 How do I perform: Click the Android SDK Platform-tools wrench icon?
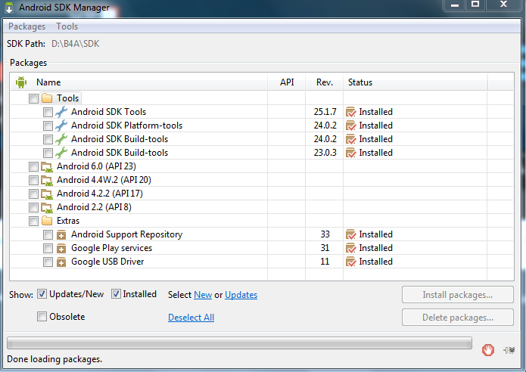click(61, 126)
